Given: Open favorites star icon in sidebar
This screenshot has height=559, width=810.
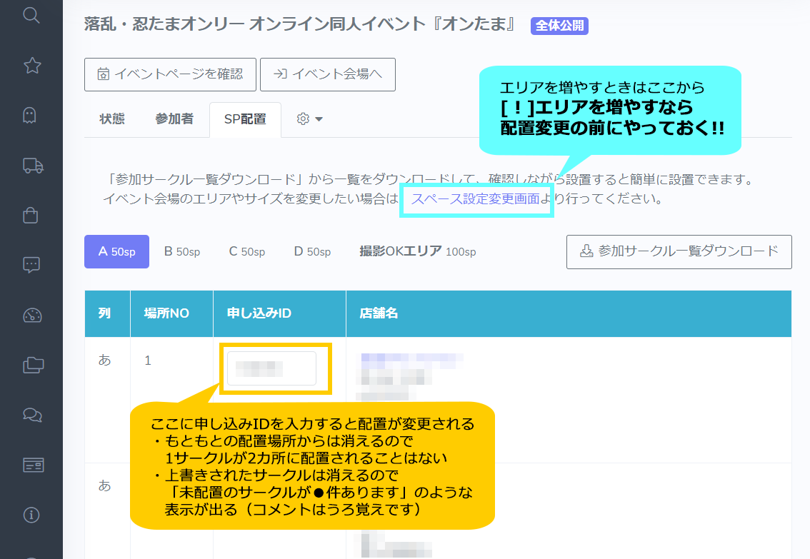Looking at the screenshot, I should (31, 66).
